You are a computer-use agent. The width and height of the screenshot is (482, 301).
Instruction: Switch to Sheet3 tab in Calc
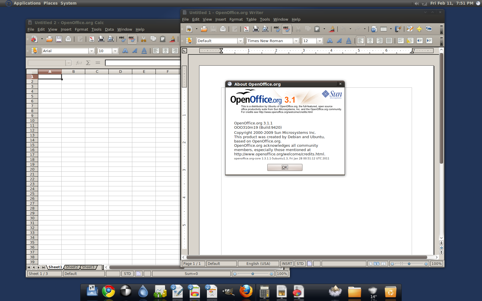88,267
